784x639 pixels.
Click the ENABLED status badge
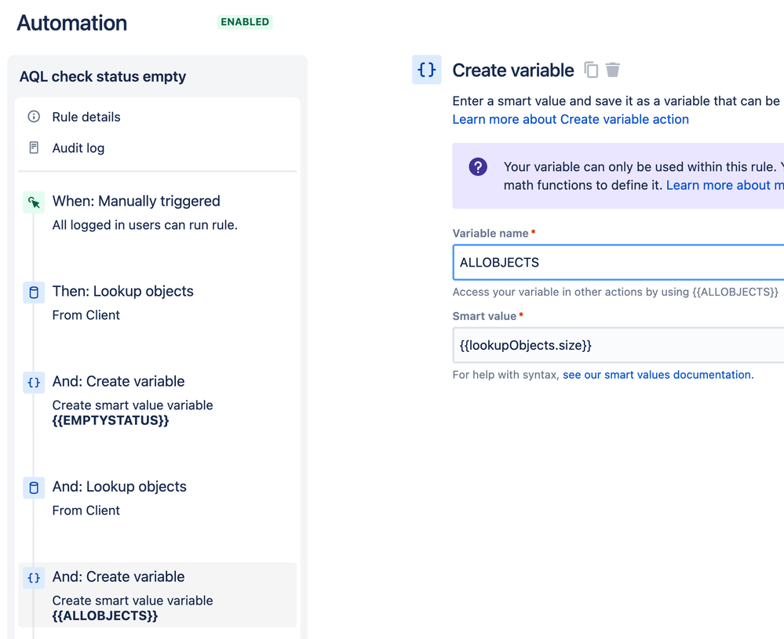[244, 22]
